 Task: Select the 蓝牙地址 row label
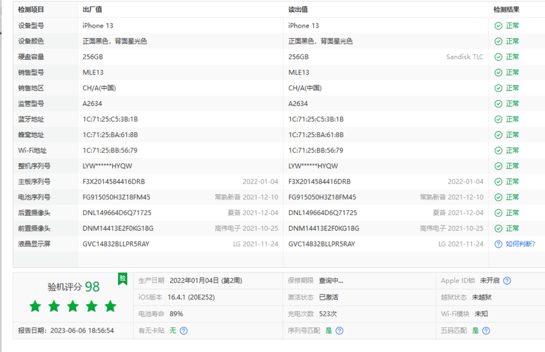31,119
